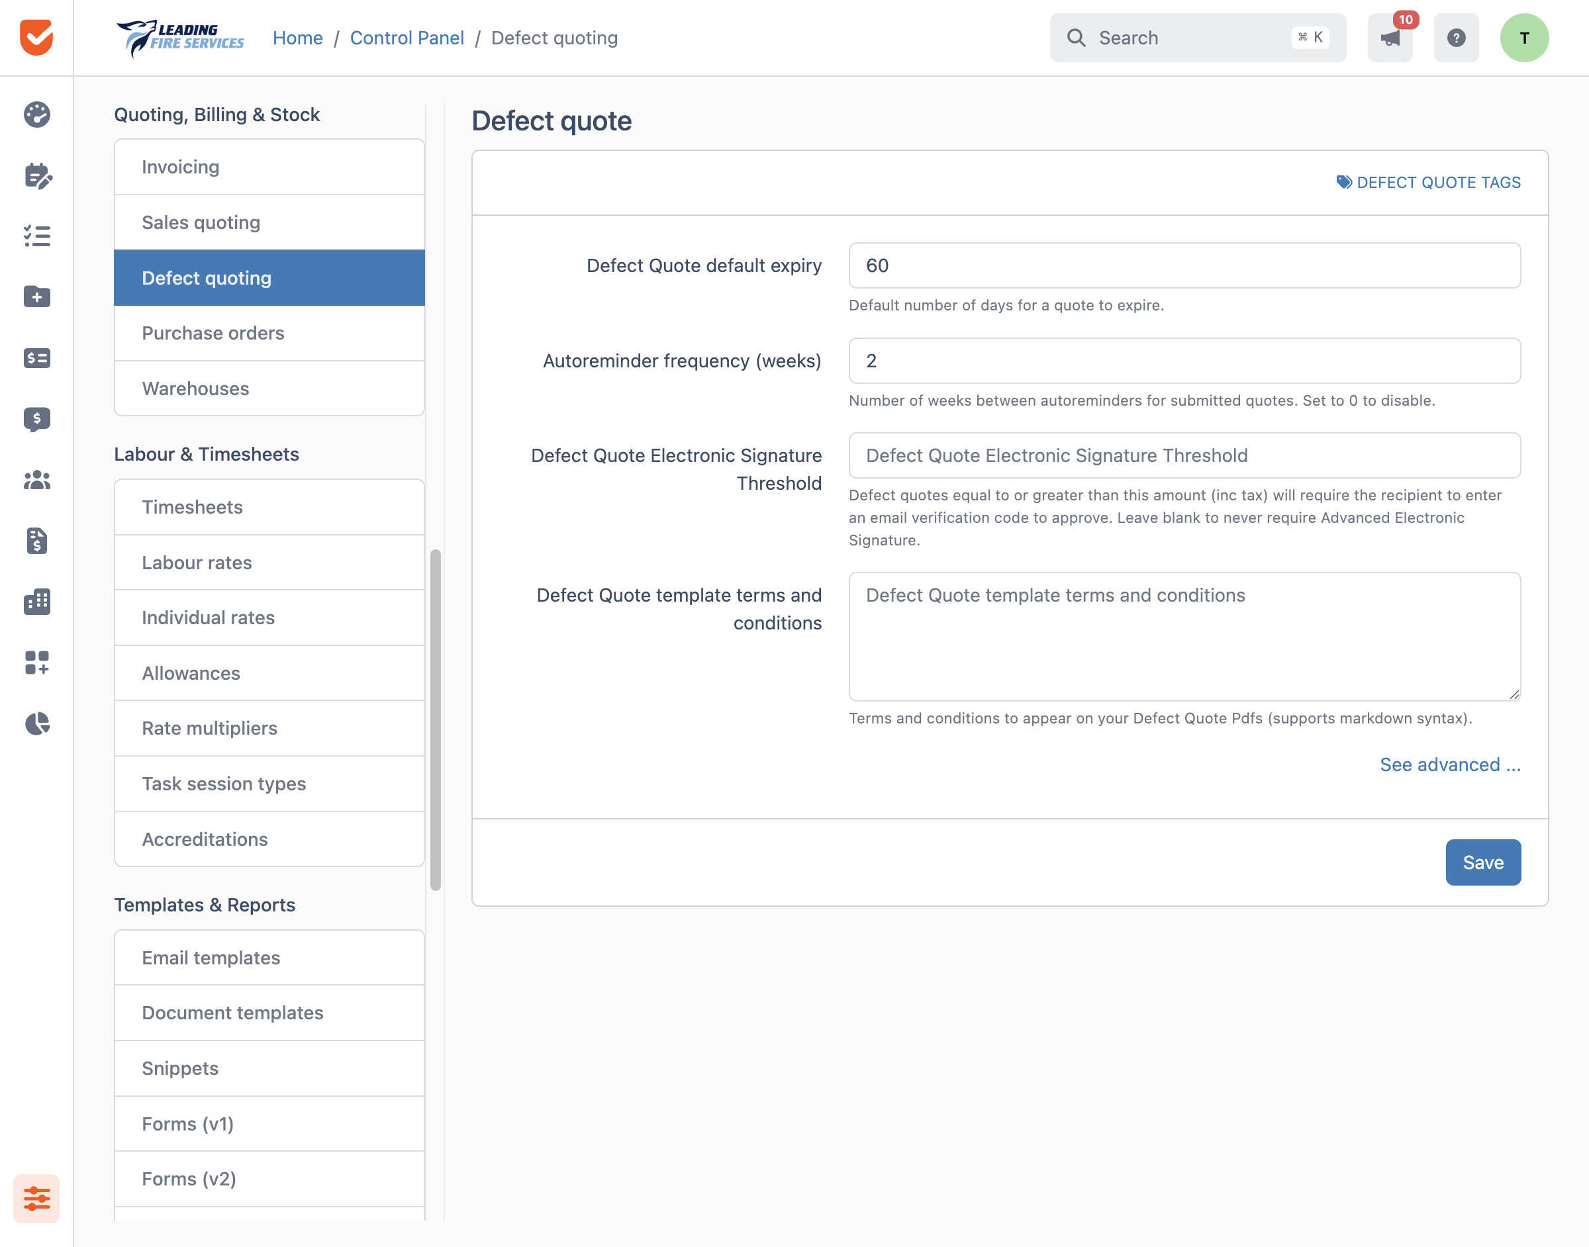Open Task session types settings

[269, 784]
